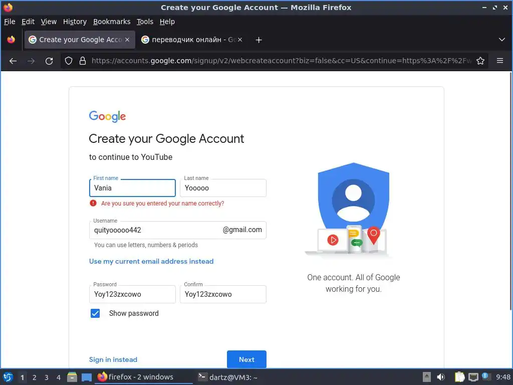Screen dimensions: 513x385
Task: Click the Last name field containing Yooooo
Action: (x=223, y=188)
